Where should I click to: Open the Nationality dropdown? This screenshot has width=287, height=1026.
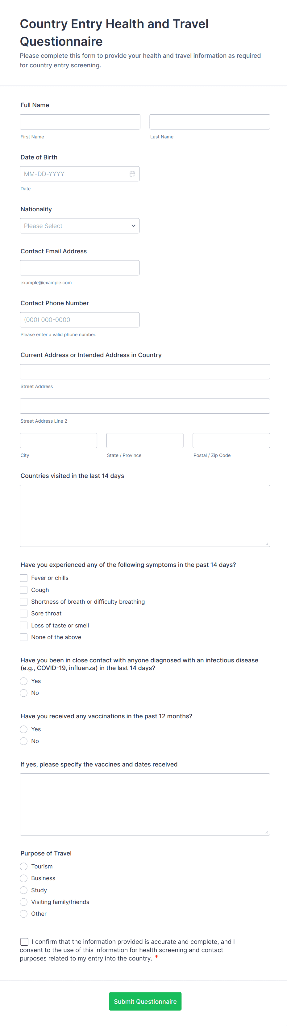79,226
